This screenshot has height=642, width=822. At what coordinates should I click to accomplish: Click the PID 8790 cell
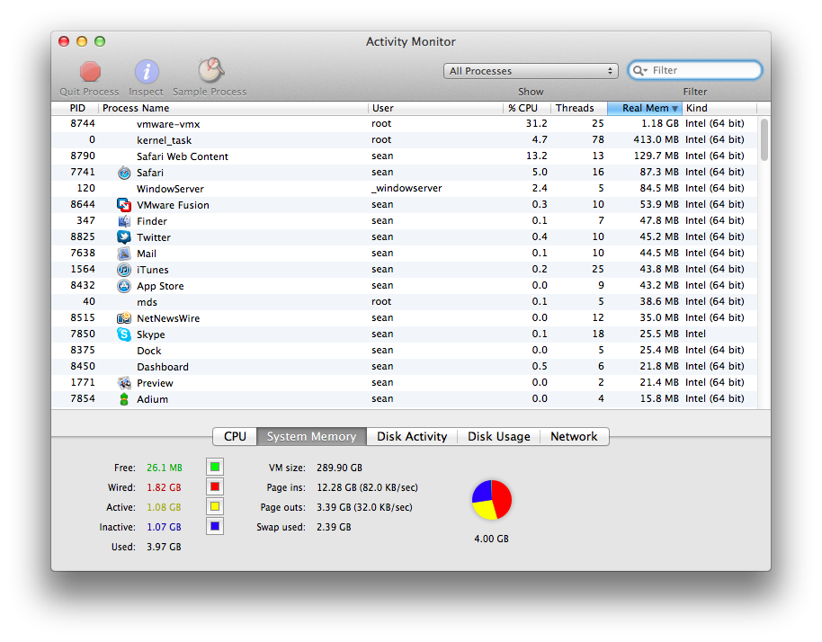pos(83,156)
